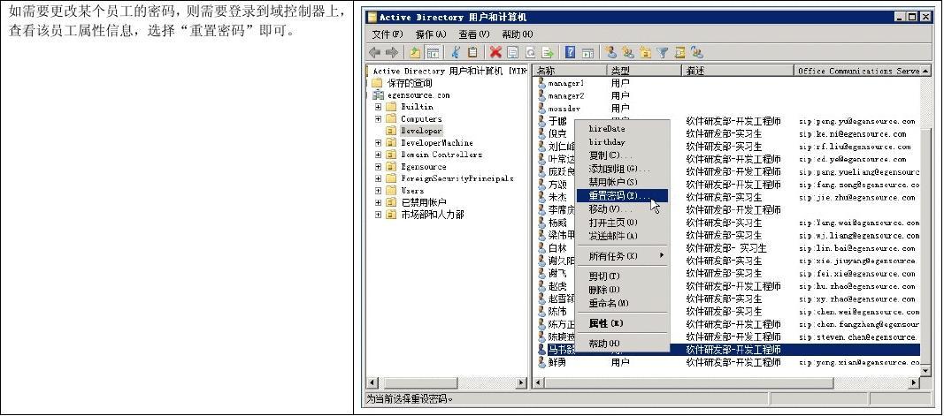Click the export list toolbar icon
This screenshot has width=944, height=416.
point(548,53)
